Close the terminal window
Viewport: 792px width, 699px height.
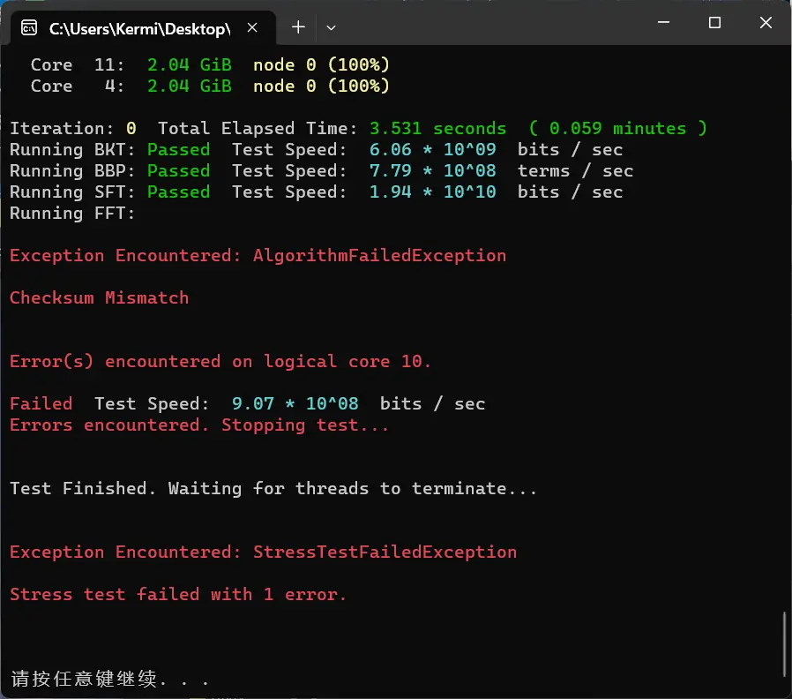(x=766, y=23)
